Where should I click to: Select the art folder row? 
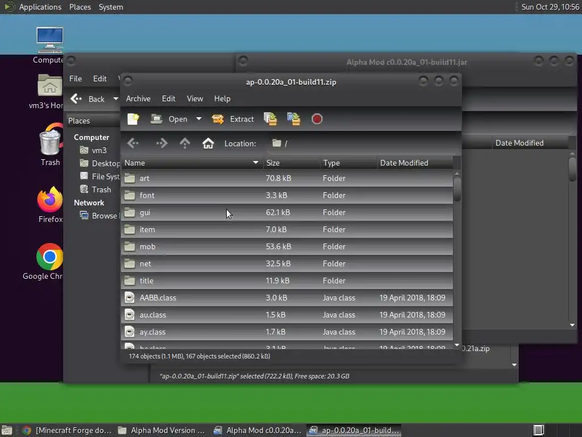[287, 178]
